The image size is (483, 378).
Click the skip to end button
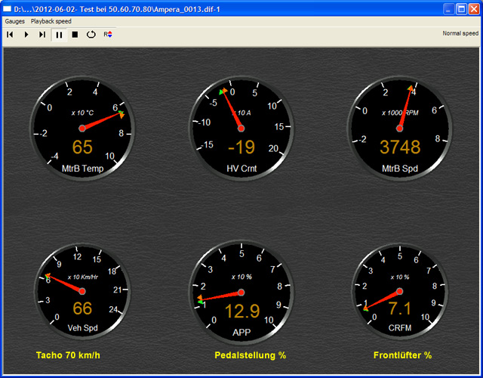click(42, 34)
